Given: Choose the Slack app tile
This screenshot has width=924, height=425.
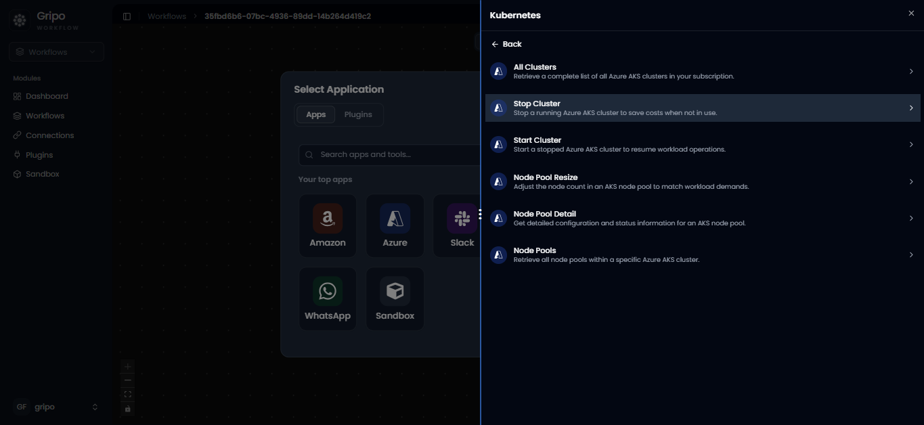Looking at the screenshot, I should [457, 226].
